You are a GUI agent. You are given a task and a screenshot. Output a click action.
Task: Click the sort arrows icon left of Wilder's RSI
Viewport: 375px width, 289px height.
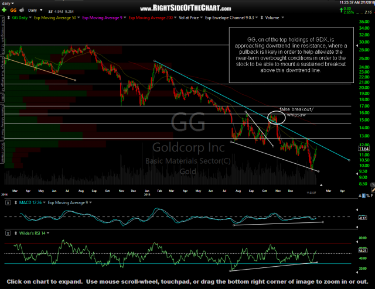point(16,233)
